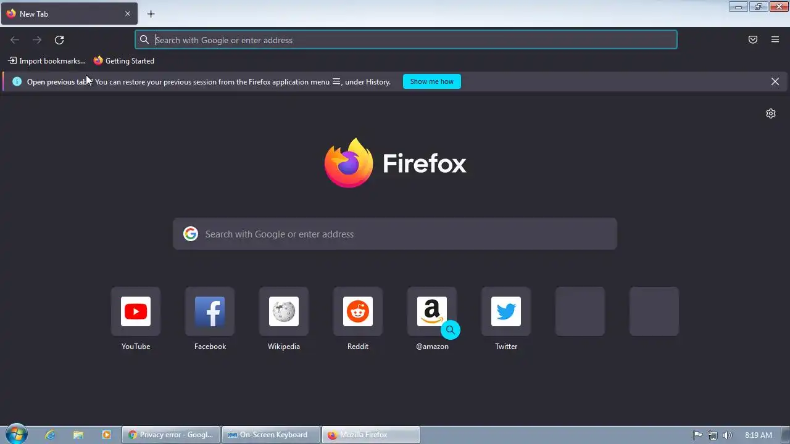Click the YouTube label text
The width and height of the screenshot is (790, 444).
(136, 347)
